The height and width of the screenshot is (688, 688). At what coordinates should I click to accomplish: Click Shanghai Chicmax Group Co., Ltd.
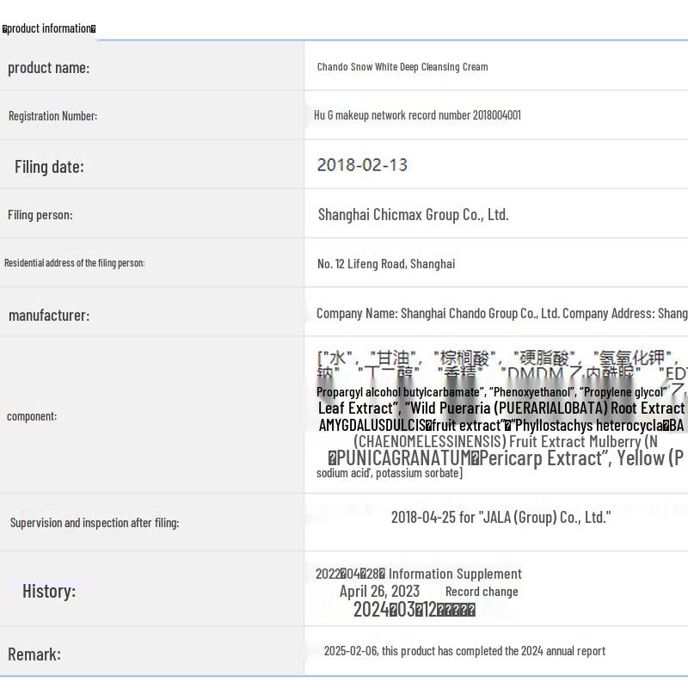(x=413, y=215)
